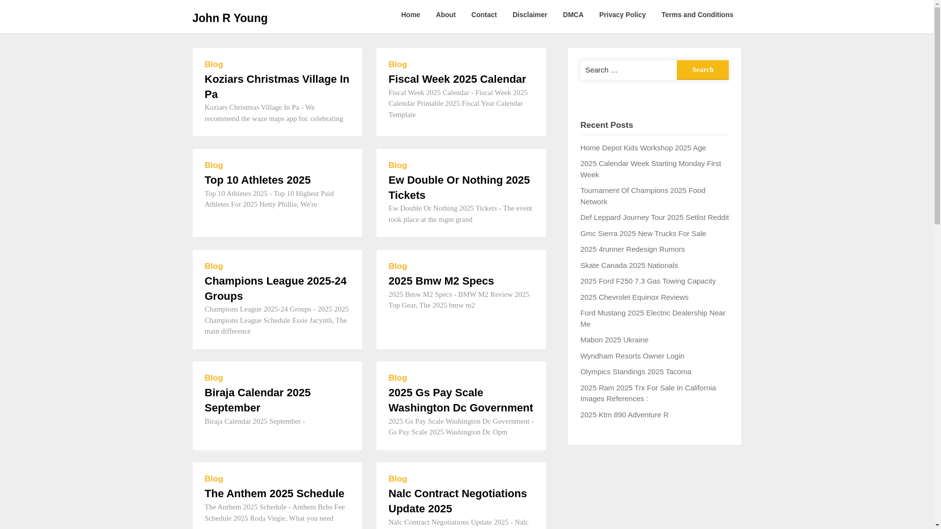Open Ford Mustang 2025 Electric Dealership link
941x529 pixels.
pos(652,318)
